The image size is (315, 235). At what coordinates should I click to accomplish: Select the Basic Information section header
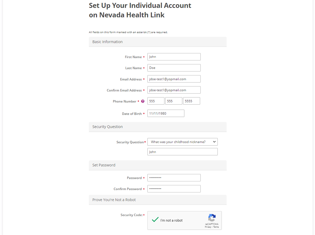(x=158, y=42)
